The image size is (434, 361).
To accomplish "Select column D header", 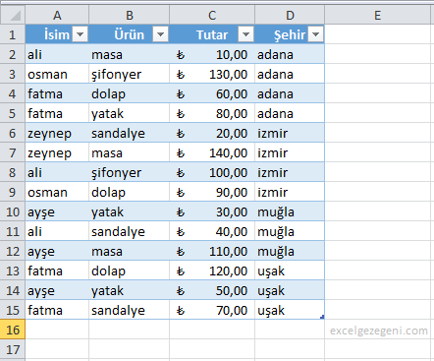I will click(x=290, y=15).
